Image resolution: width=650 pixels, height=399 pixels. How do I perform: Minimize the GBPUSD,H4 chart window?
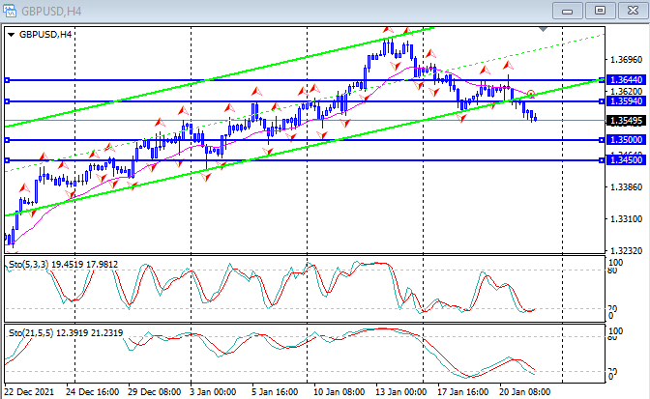tap(567, 11)
